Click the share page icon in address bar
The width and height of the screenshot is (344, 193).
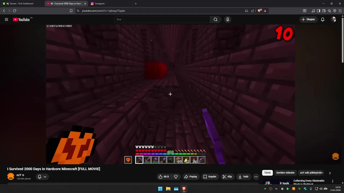click(253, 11)
